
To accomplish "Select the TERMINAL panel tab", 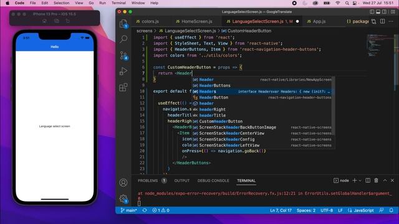I will tap(246, 180).
